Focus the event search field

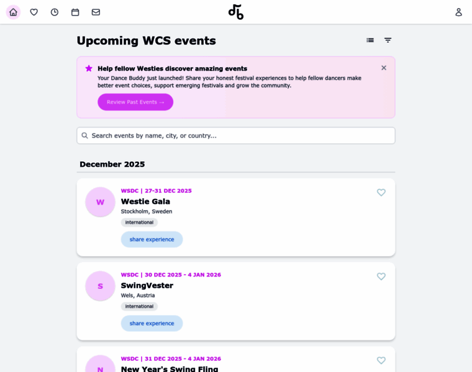(x=236, y=136)
